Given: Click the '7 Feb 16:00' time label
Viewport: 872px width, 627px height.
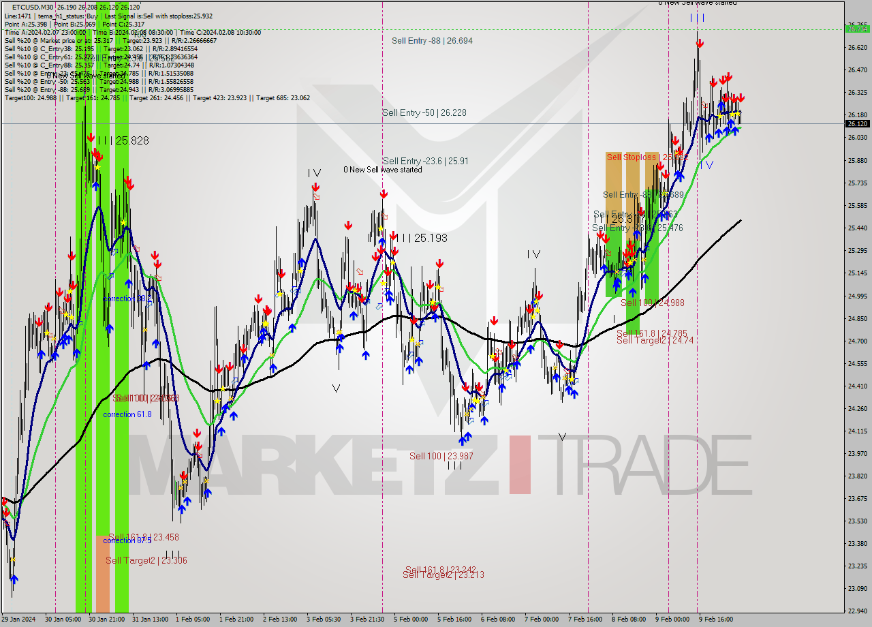Looking at the screenshot, I should pos(585,620).
